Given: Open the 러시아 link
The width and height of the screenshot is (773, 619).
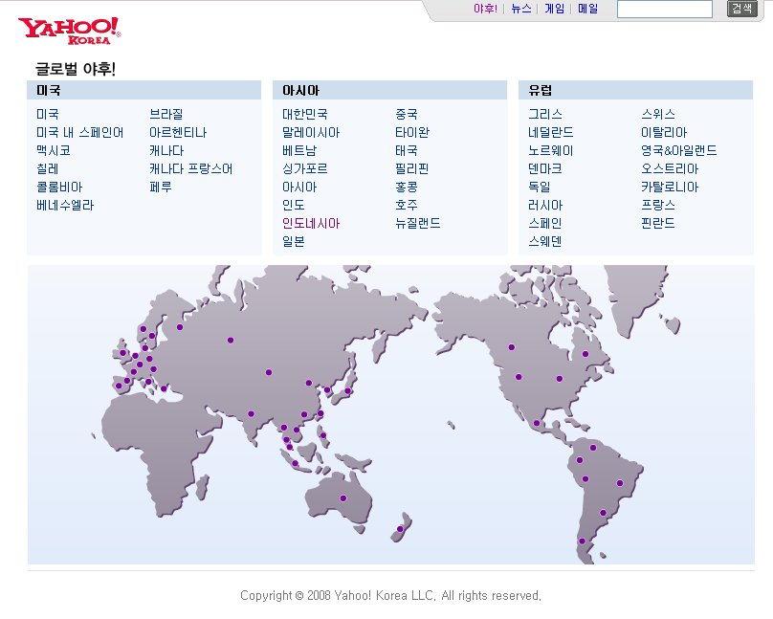Looking at the screenshot, I should pyautogui.click(x=545, y=206).
